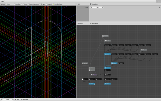The width and height of the screenshot is (161, 101).
Task: Select the line_angle2 node
Action: 114,45
